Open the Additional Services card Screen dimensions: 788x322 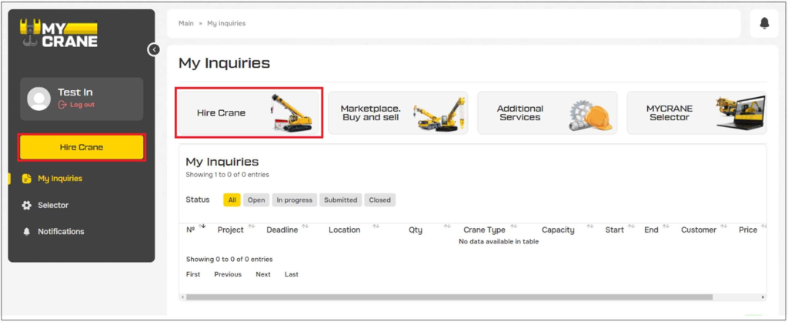[547, 112]
